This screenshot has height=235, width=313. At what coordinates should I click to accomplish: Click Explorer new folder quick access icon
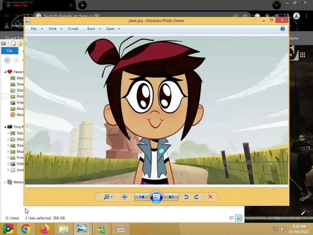(x=20, y=43)
